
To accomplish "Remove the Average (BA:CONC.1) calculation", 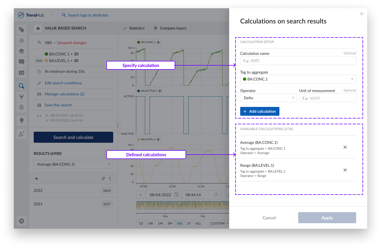I will [345, 147].
